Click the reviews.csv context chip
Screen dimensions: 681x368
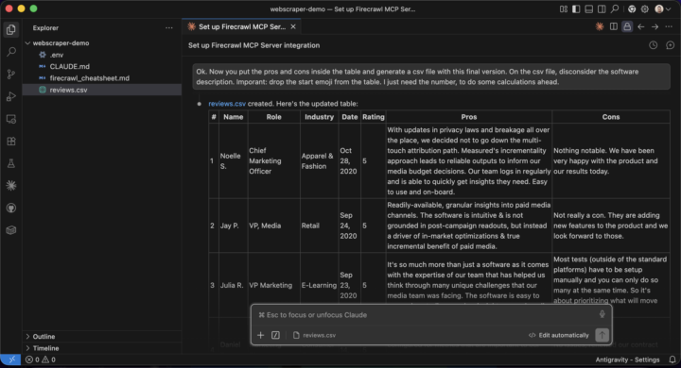pos(314,335)
